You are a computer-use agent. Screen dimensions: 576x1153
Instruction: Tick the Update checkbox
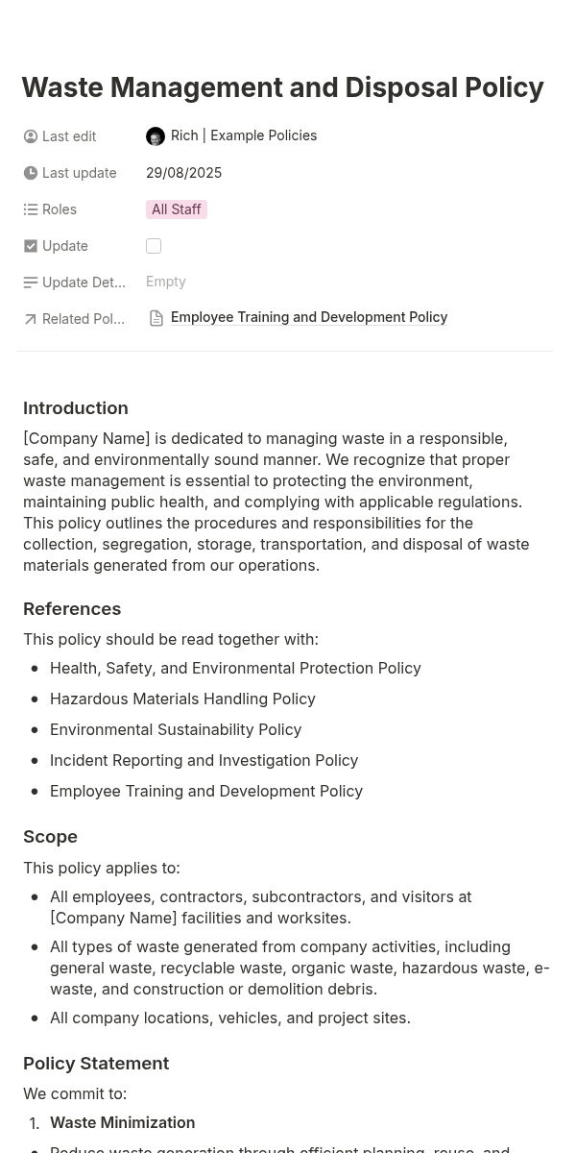click(154, 246)
